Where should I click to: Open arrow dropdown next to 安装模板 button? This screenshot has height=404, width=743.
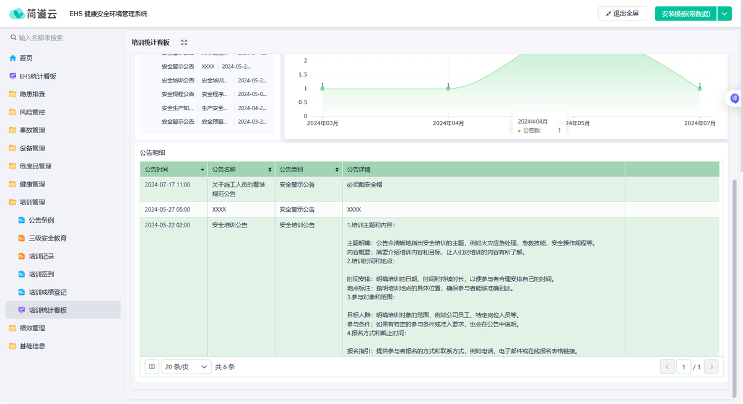pos(724,14)
